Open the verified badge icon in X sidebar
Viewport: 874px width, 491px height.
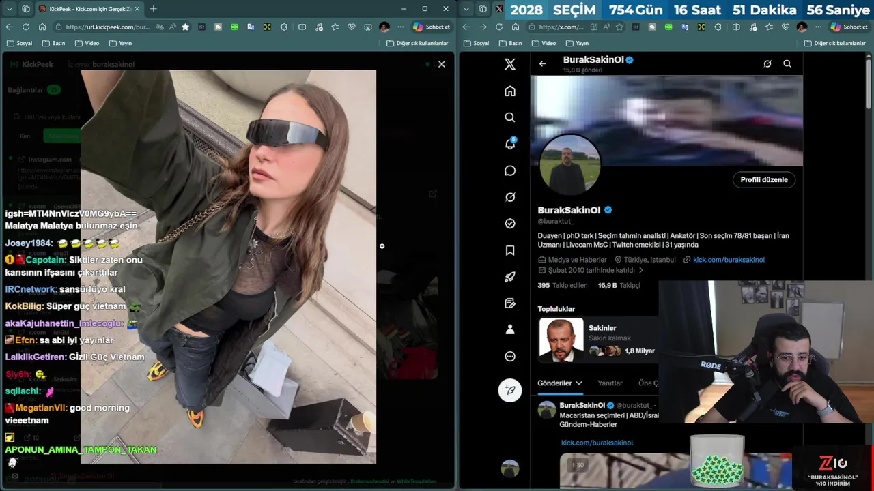[510, 224]
